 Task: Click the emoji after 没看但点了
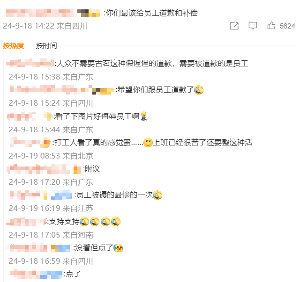[118, 248]
